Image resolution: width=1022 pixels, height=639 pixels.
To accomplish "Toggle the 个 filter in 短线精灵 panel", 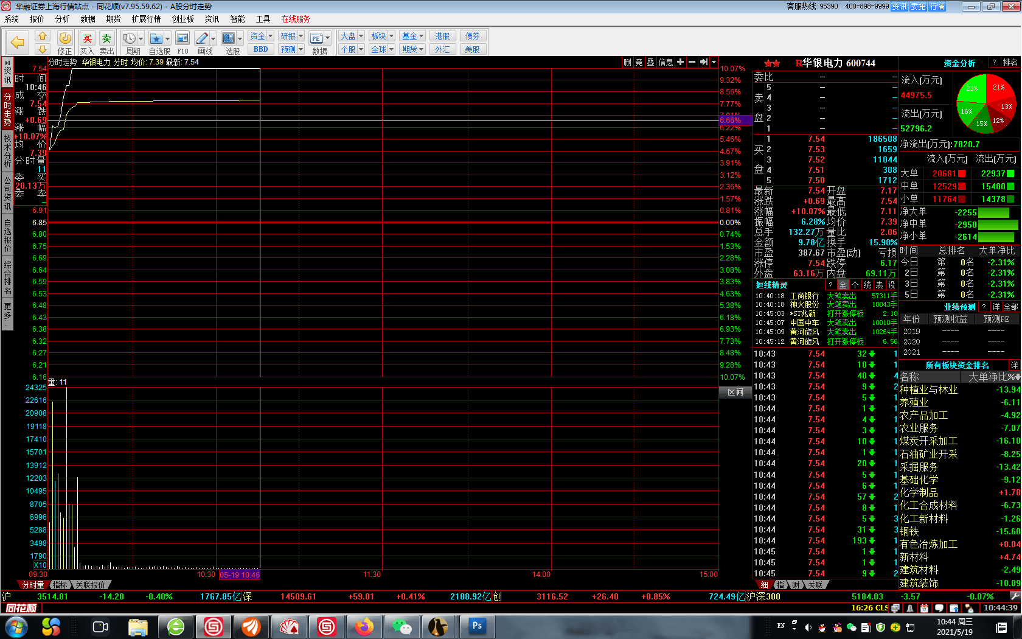I will coord(855,285).
